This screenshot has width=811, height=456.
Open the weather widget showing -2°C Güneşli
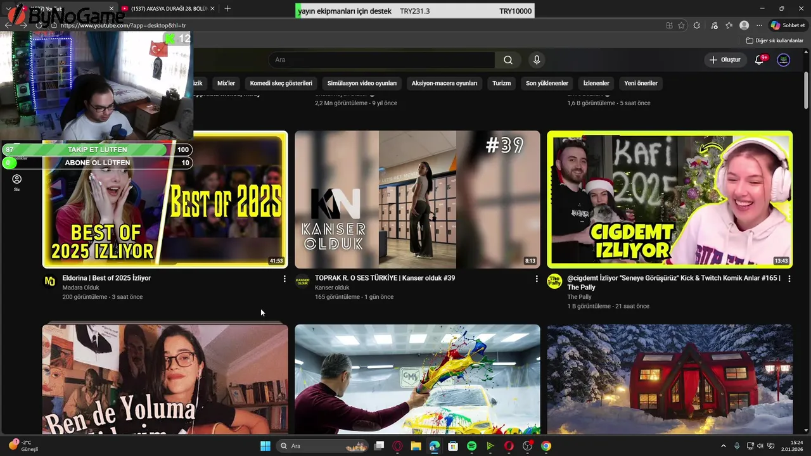[23, 446]
